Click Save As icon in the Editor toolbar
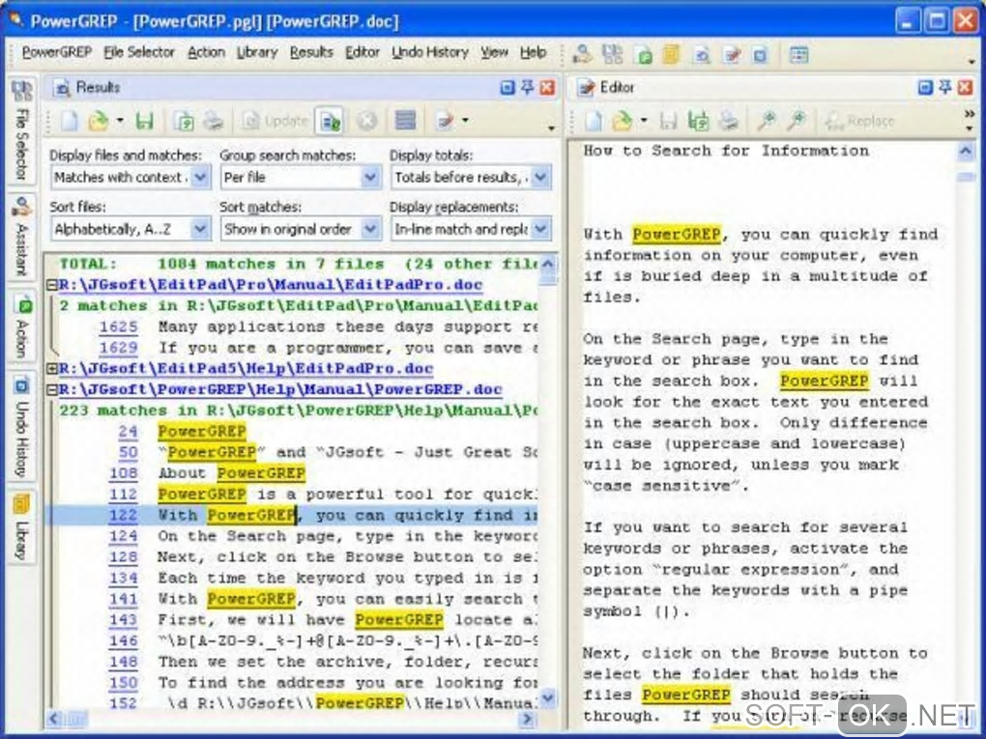 [x=698, y=121]
